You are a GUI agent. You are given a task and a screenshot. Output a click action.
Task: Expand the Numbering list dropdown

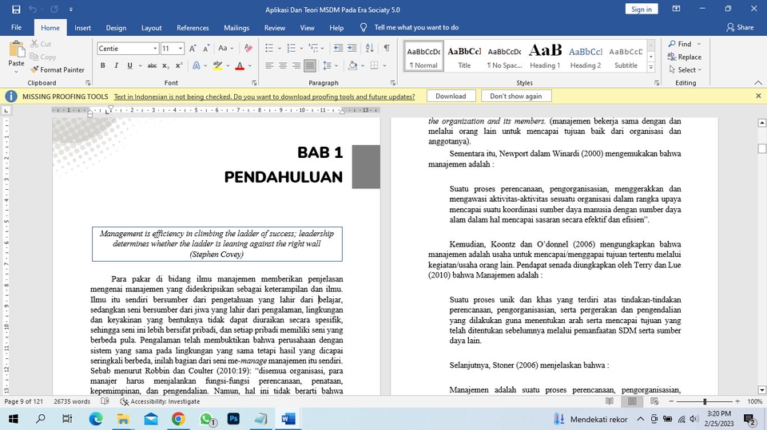pos(301,49)
